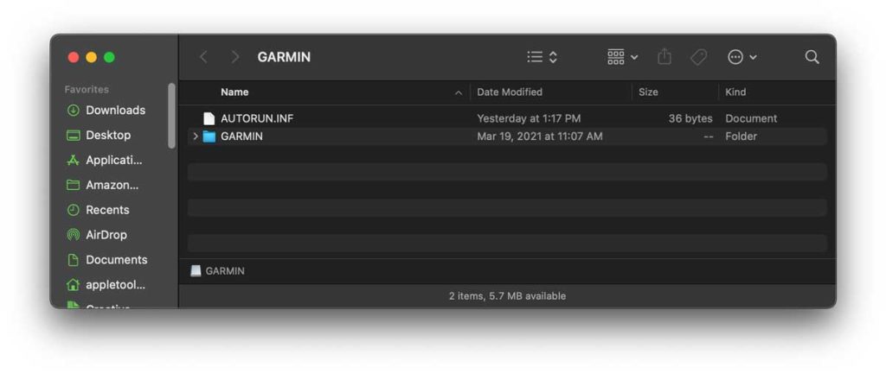The width and height of the screenshot is (886, 374).
Task: Click the back navigation arrow
Action: pos(203,57)
